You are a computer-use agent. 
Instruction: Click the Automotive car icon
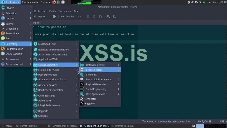pos(36,100)
